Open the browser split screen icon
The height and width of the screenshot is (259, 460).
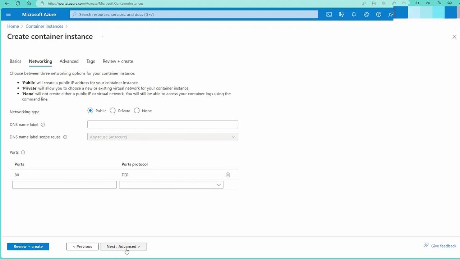point(417,3)
